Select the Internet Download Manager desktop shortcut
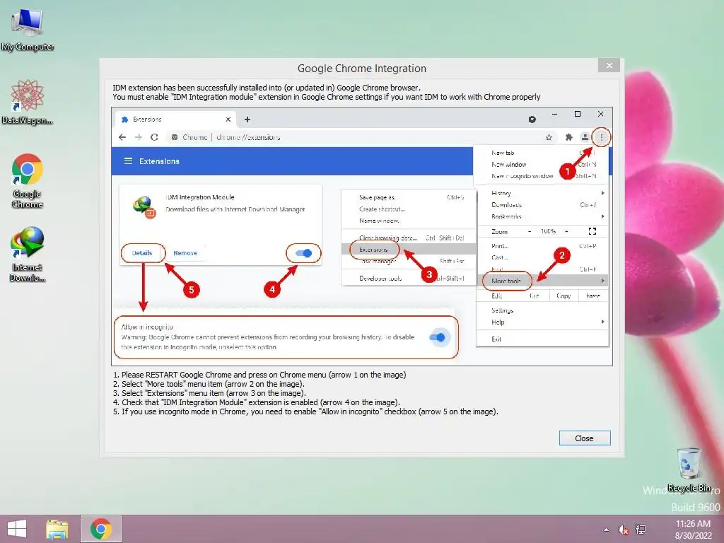724x543 pixels. [x=28, y=254]
